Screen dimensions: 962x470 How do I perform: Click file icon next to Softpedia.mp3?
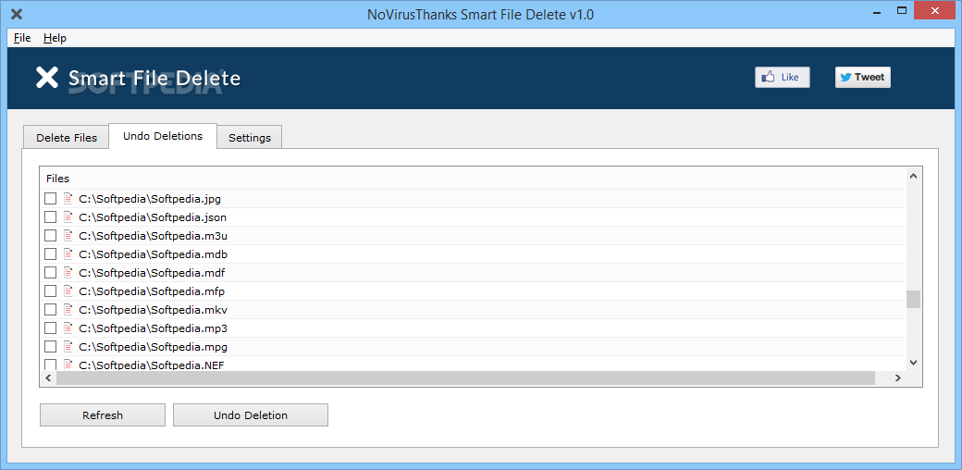(68, 328)
